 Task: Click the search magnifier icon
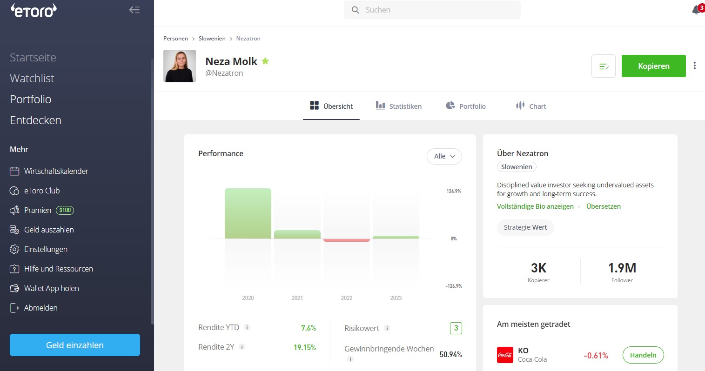tap(356, 10)
